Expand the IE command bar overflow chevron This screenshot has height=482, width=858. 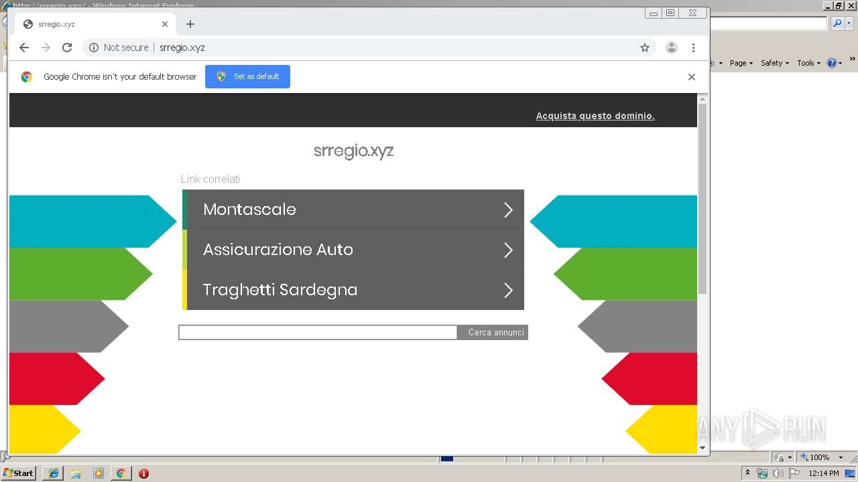[853, 60]
